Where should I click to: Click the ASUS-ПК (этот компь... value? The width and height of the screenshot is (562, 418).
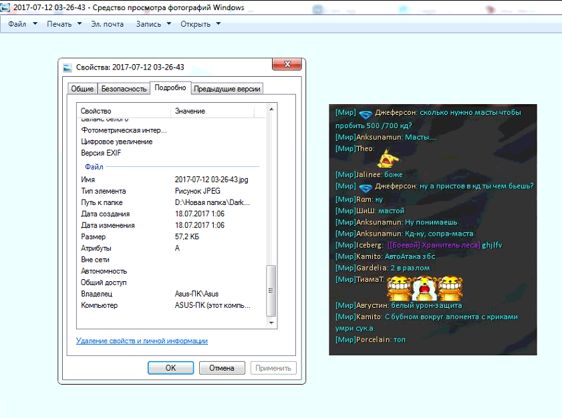(x=213, y=305)
